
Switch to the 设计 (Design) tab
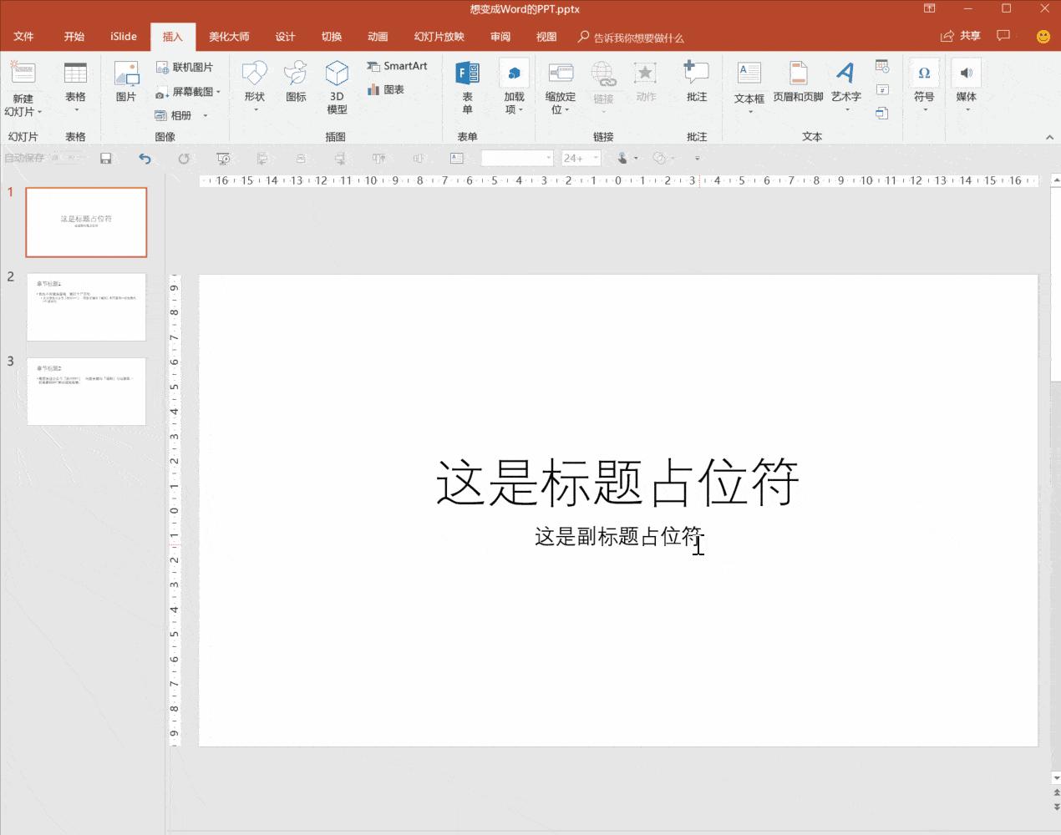pos(286,37)
